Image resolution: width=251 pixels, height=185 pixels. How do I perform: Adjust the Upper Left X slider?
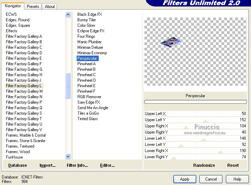pos(195,114)
